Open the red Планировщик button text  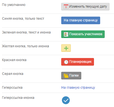tap(80, 62)
